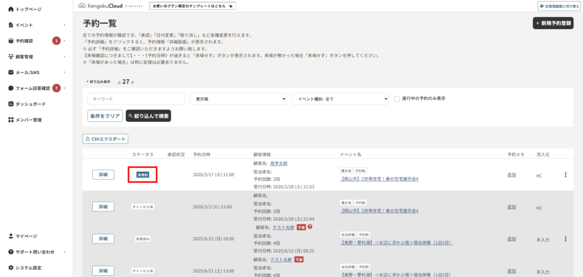The image size is (583, 277).
Task: Click the 新規予約登録 button
Action: [553, 23]
